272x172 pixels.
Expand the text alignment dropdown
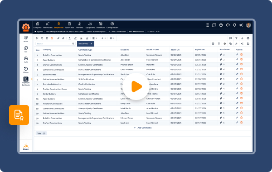point(95,38)
